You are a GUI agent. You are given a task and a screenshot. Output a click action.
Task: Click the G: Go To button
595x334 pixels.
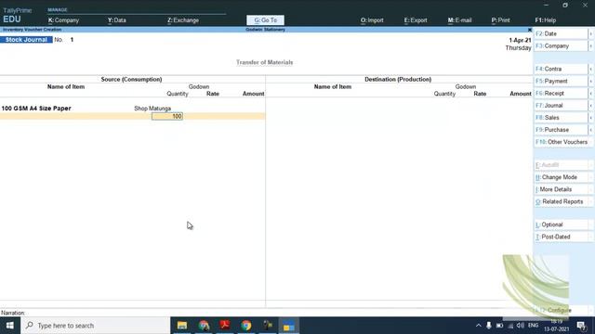click(x=265, y=20)
